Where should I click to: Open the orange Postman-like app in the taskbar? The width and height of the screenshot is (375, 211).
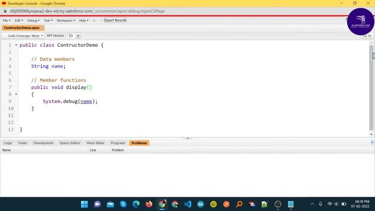pyautogui.click(x=226, y=204)
